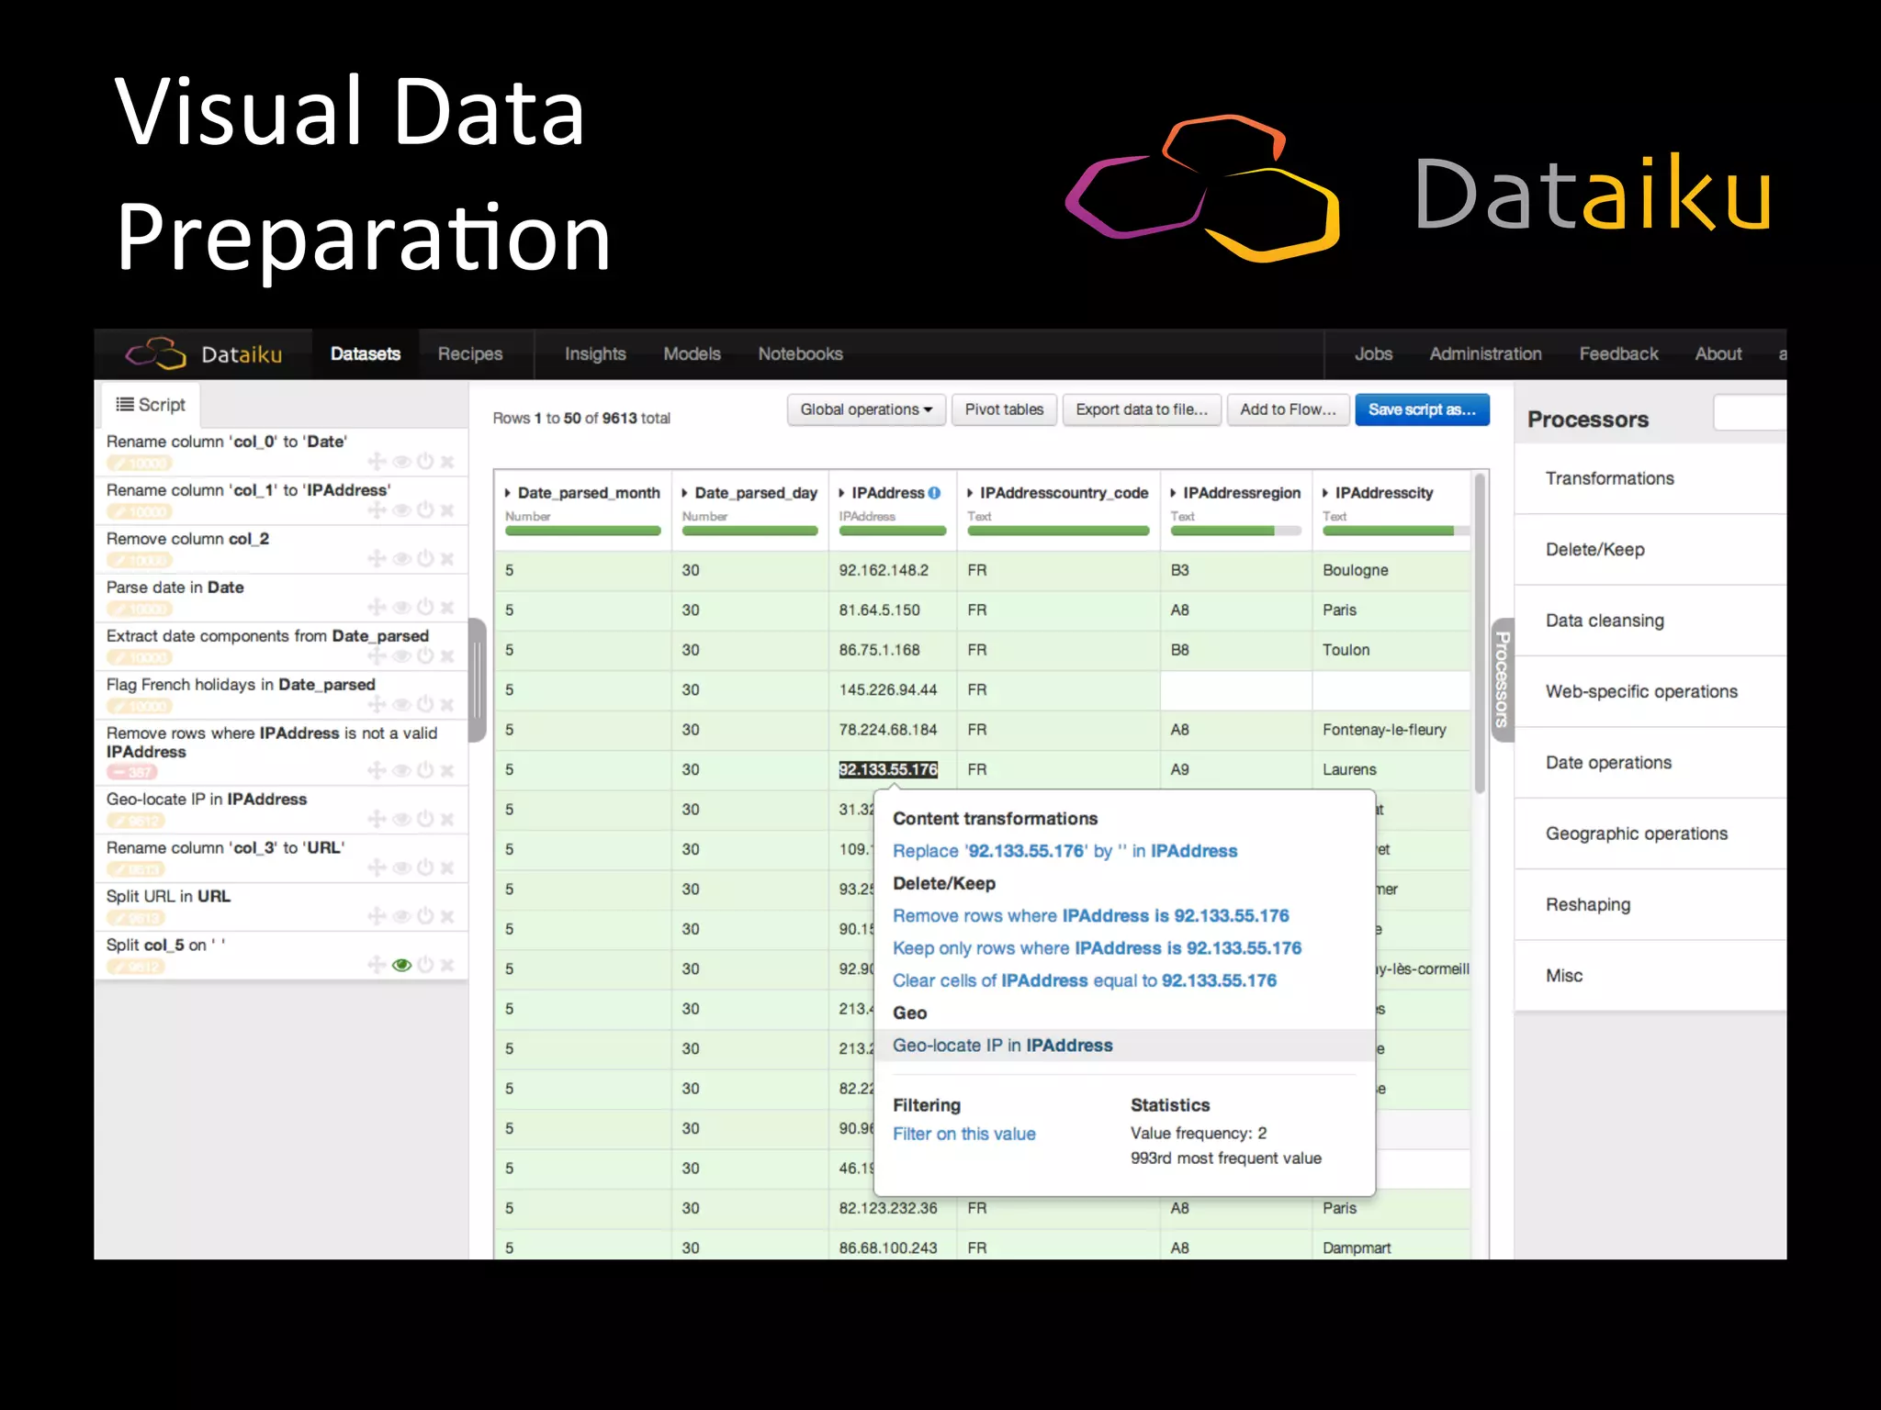Delete the 'Geo-locate IP in IPAddress' script step

coord(447,820)
